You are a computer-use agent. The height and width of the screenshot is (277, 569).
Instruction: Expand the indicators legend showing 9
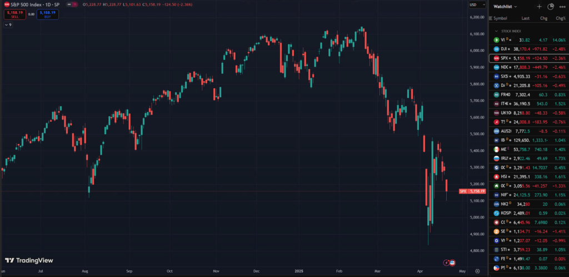[8, 25]
